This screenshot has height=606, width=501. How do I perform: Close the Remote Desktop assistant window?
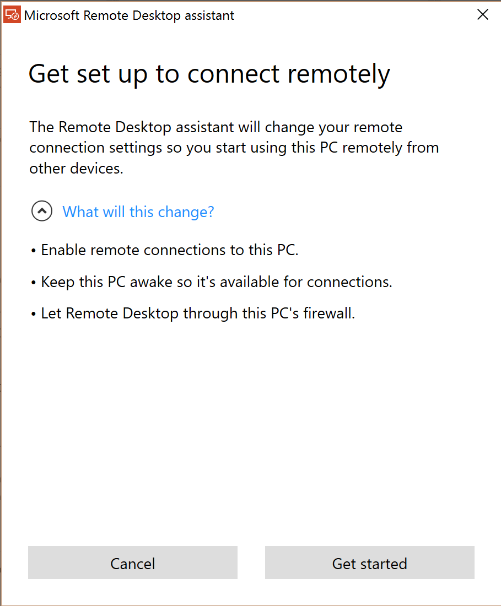(x=482, y=14)
